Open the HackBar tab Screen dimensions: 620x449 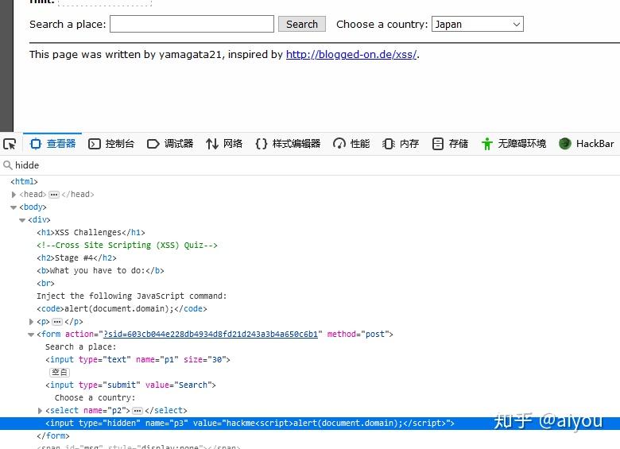tap(587, 144)
